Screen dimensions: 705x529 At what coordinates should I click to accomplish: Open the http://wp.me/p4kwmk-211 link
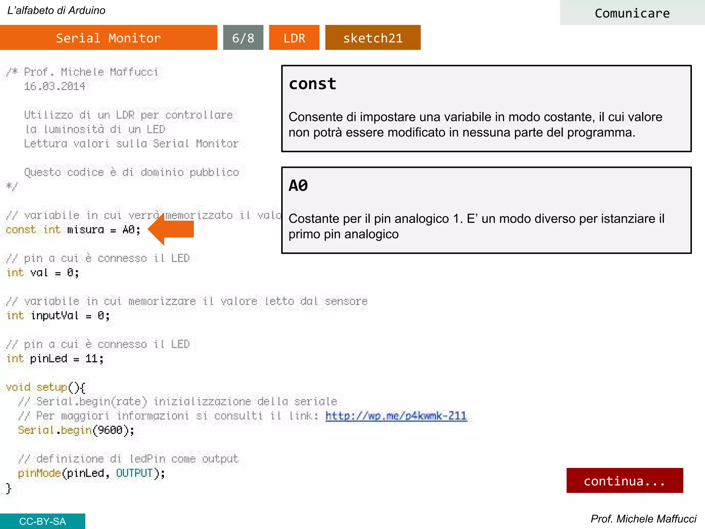[396, 416]
